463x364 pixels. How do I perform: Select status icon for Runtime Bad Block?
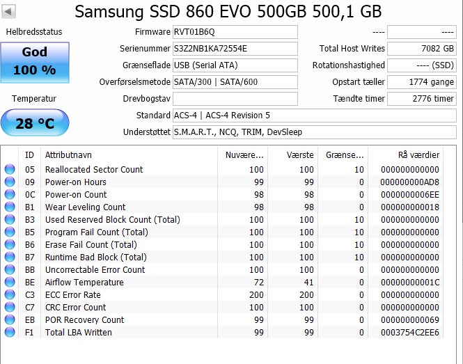pyautogui.click(x=10, y=257)
